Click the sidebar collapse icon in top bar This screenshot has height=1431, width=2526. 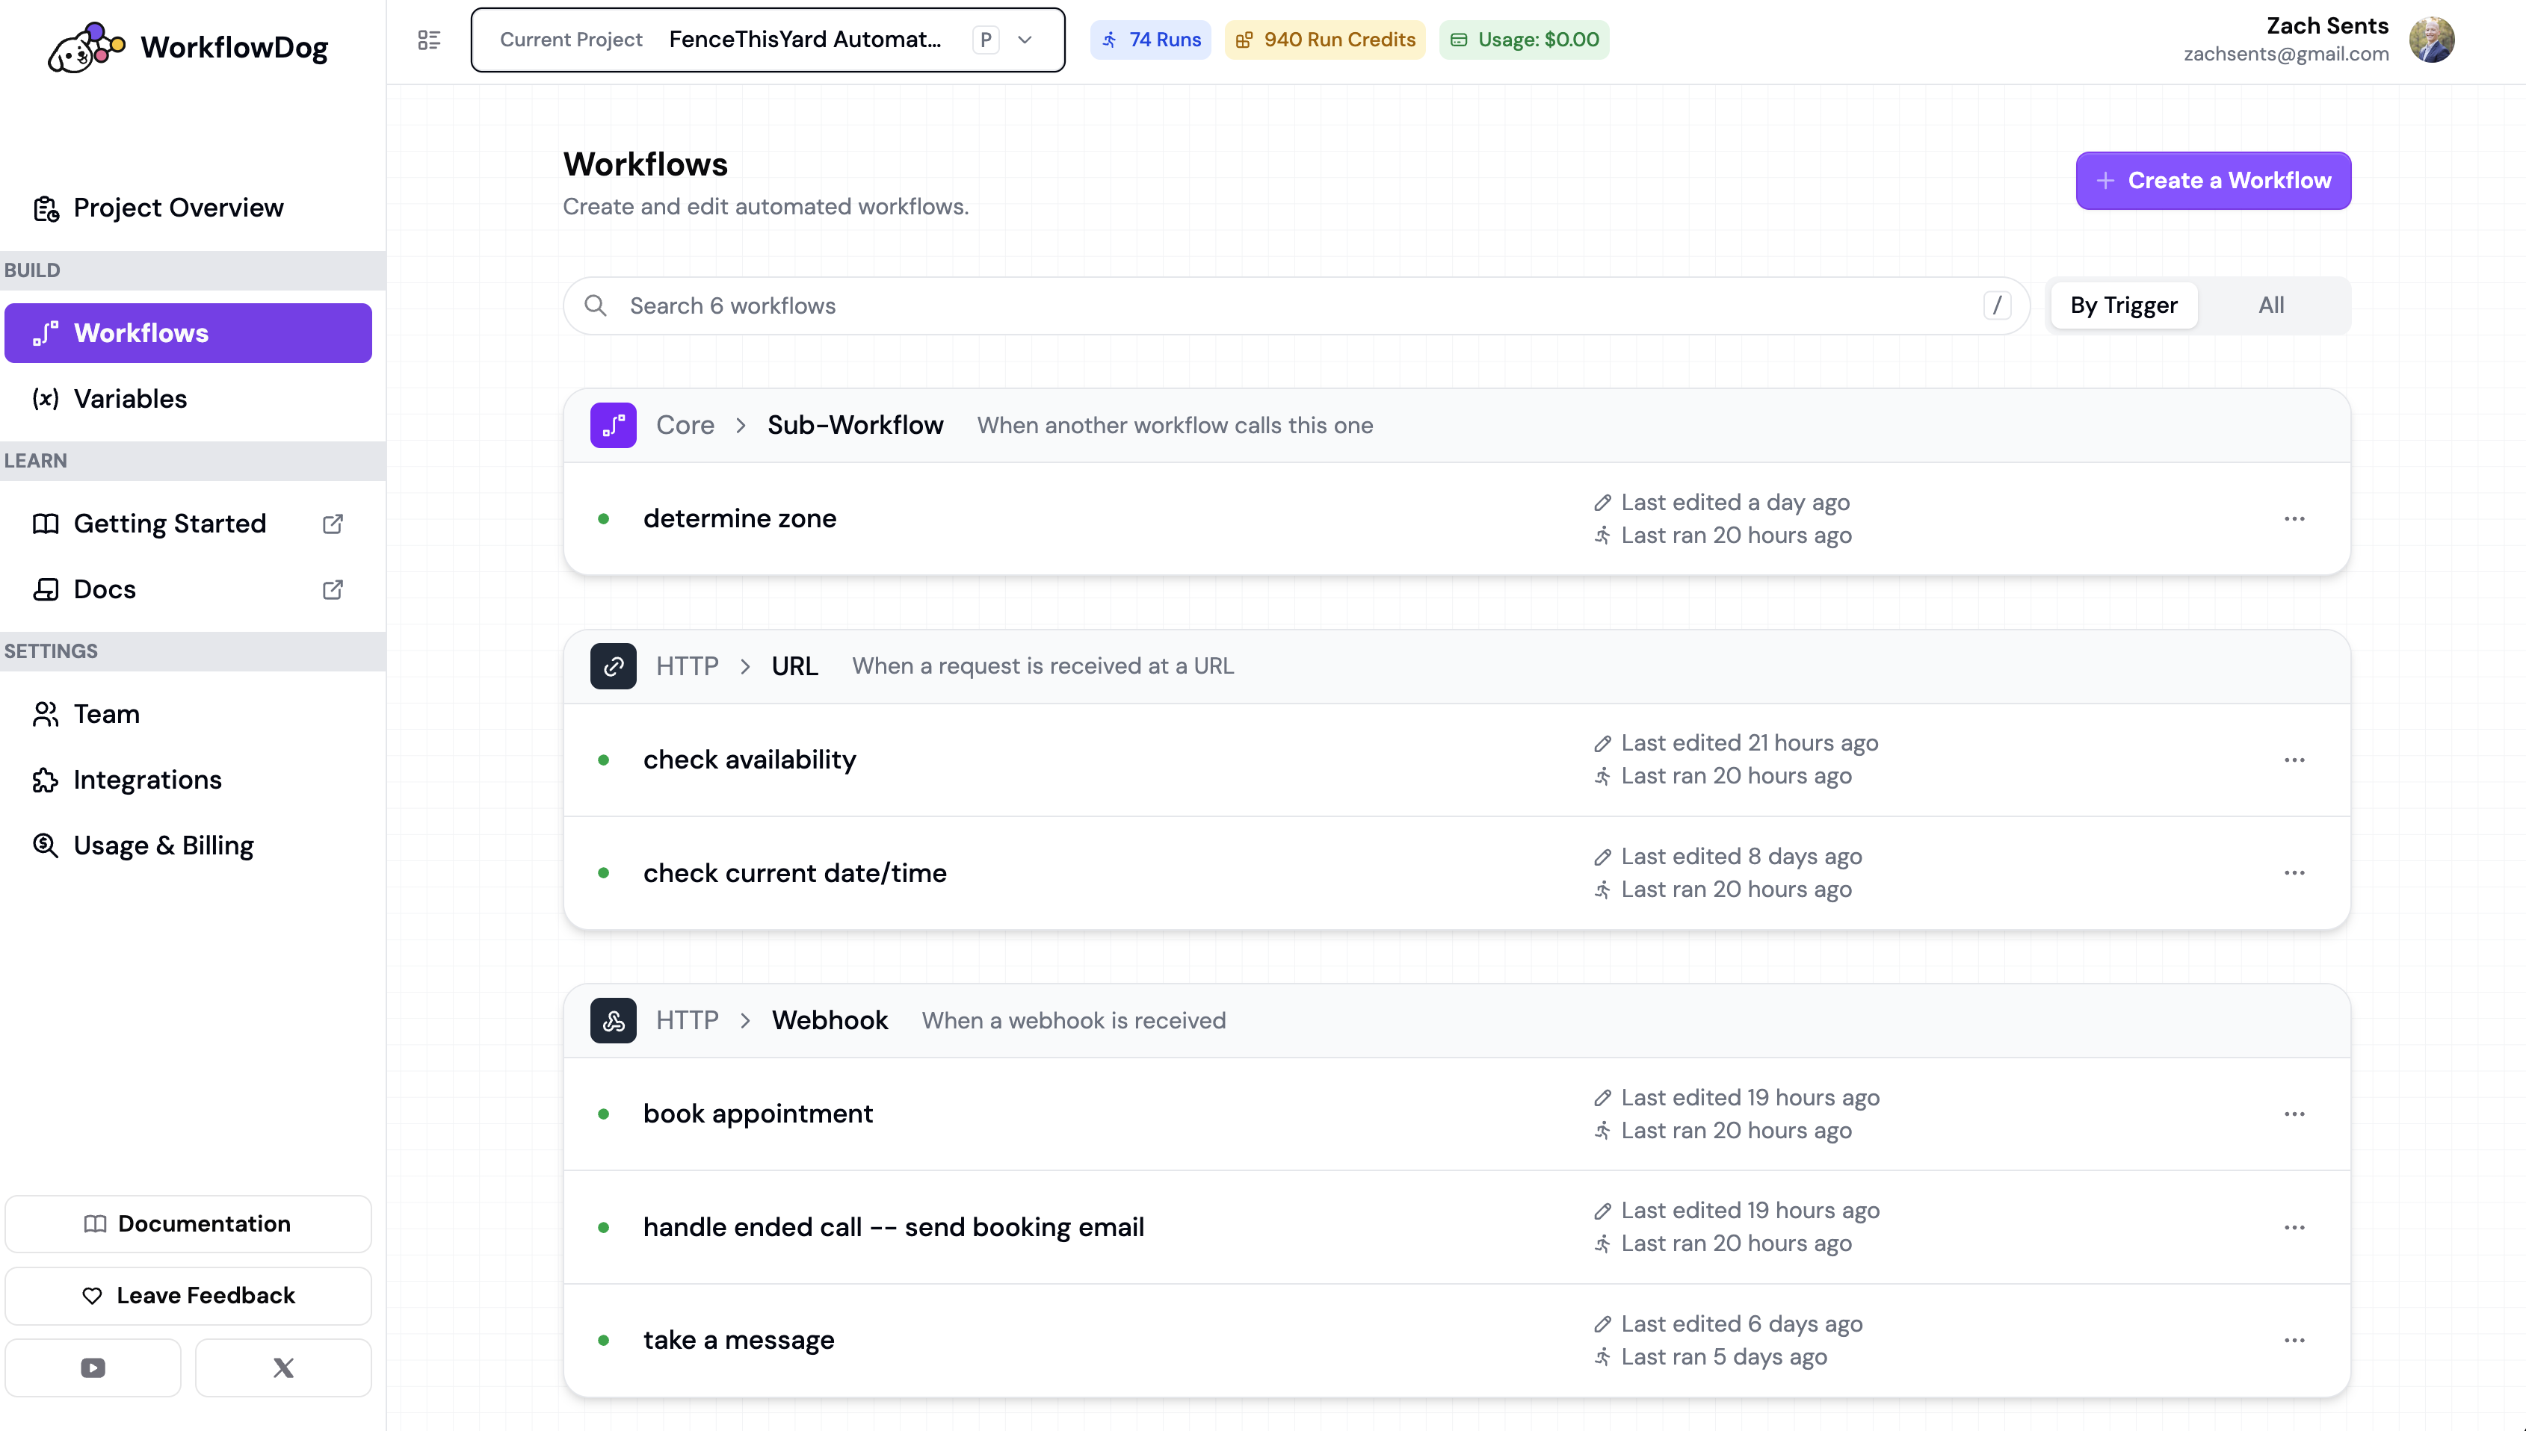(x=429, y=40)
